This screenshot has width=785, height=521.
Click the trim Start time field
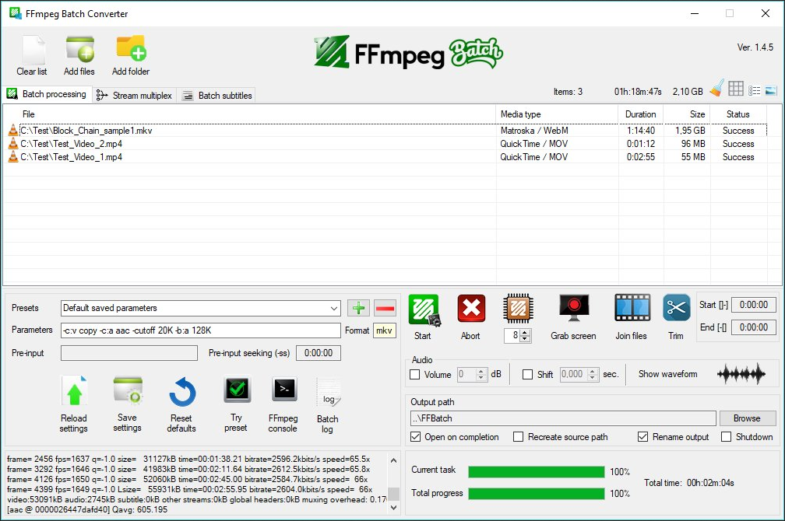[754, 305]
